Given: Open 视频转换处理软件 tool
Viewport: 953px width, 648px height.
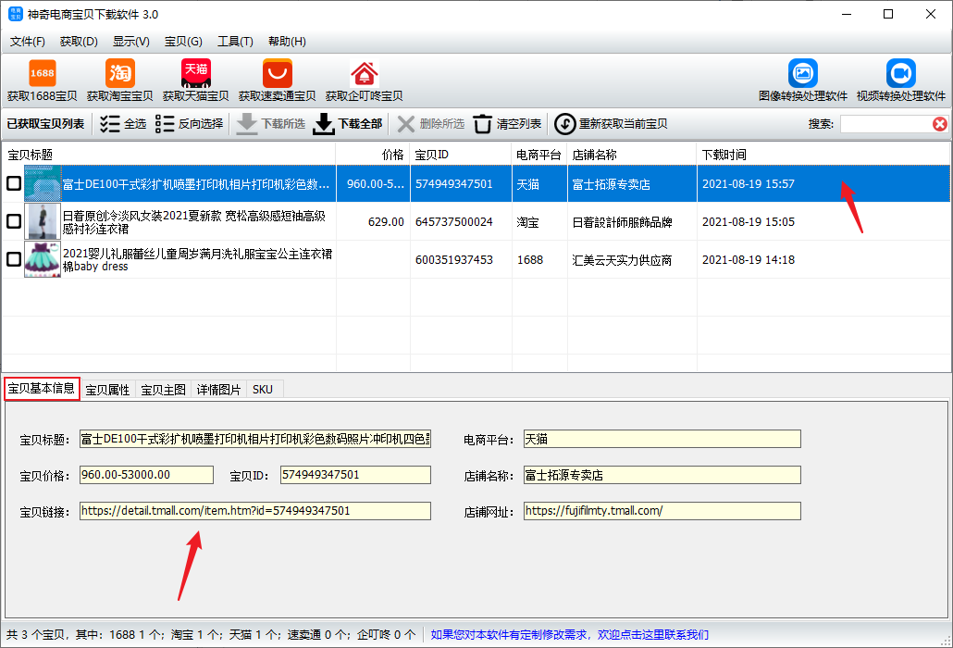Looking at the screenshot, I should [900, 74].
